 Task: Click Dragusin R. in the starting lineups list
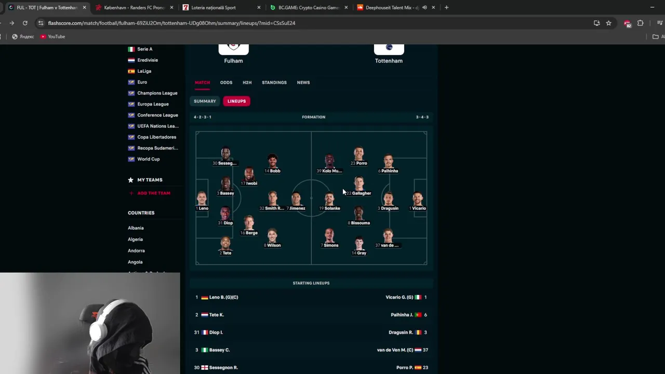pos(401,332)
